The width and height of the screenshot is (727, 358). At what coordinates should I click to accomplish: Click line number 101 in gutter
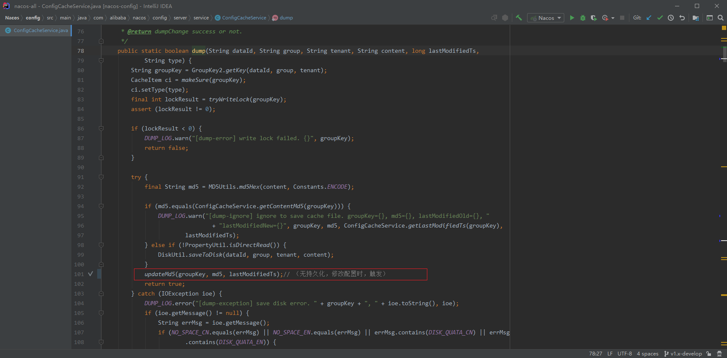tap(79, 274)
